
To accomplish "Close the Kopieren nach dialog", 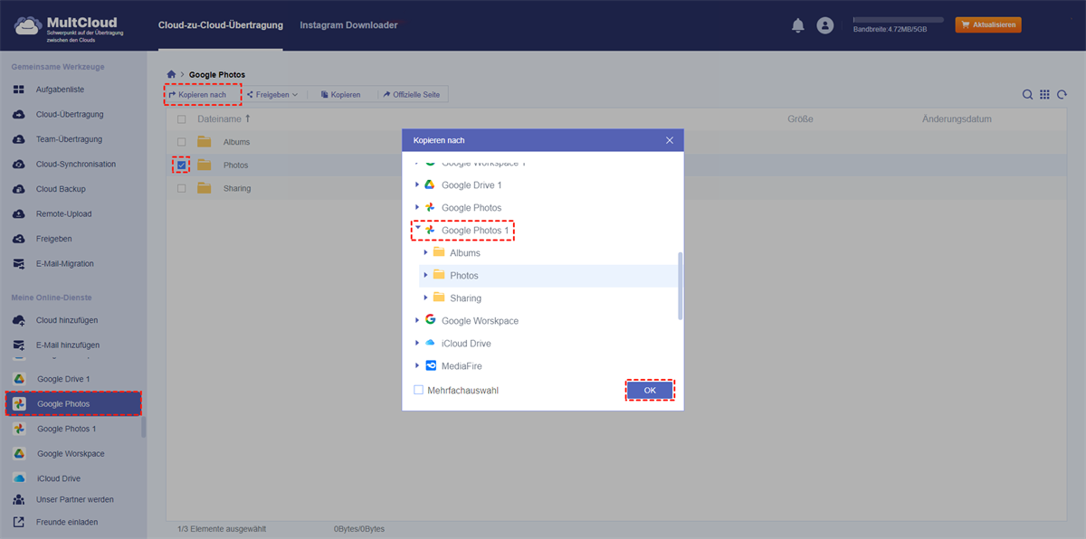I will pyautogui.click(x=670, y=140).
